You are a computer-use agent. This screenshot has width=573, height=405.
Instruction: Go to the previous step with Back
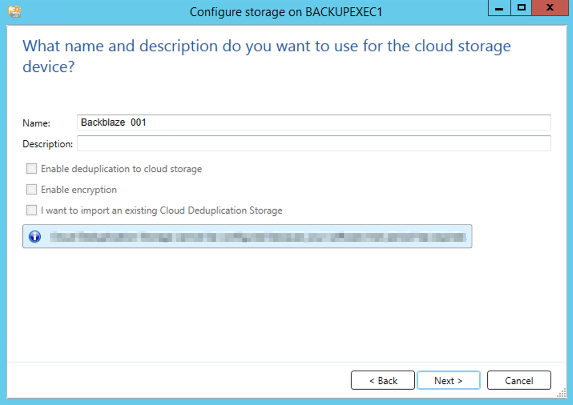[x=383, y=380]
